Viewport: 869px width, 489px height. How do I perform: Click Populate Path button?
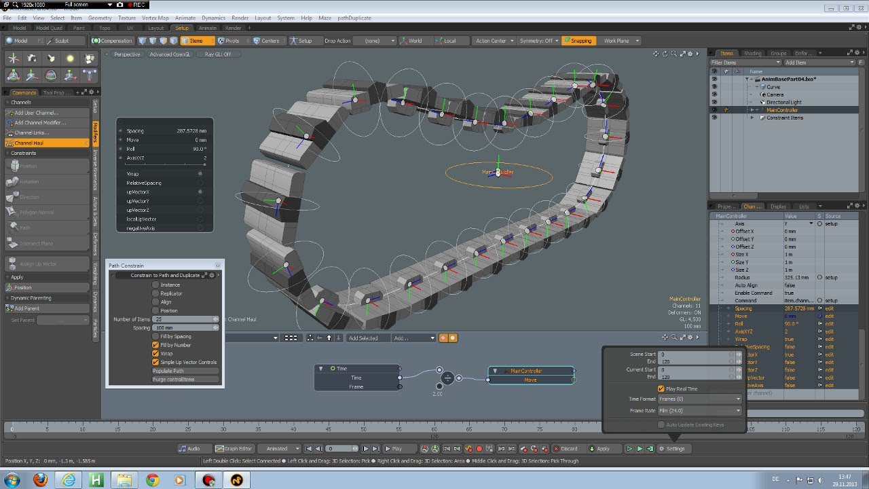[x=185, y=371]
